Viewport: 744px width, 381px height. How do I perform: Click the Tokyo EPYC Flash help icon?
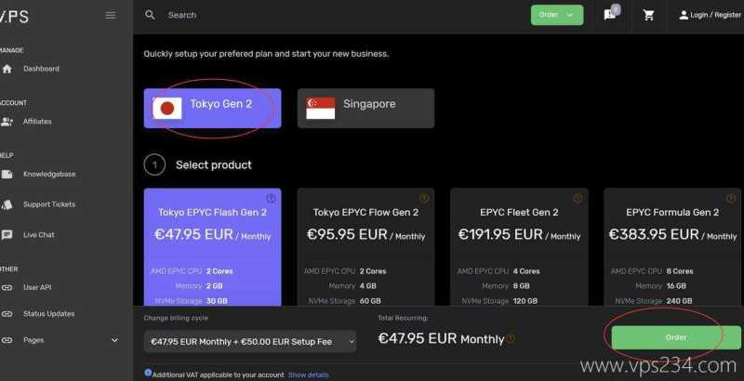pos(271,198)
